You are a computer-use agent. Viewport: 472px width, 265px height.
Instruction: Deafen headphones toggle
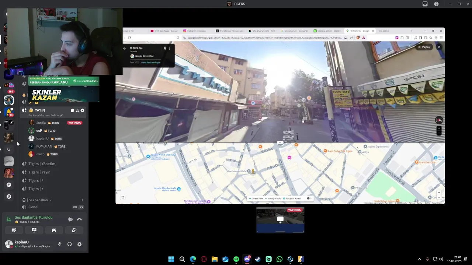pos(69,244)
